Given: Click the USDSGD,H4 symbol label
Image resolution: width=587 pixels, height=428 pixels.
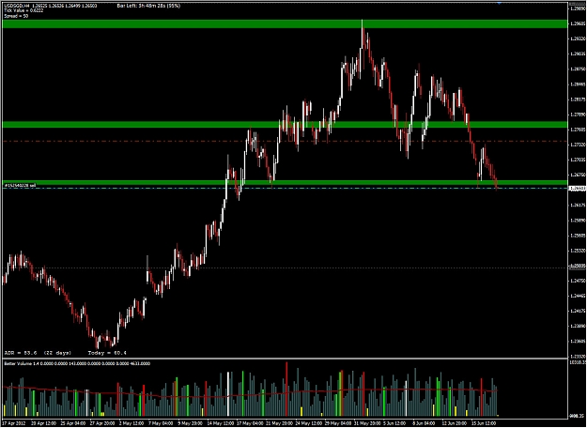Looking at the screenshot, I should (x=16, y=6).
